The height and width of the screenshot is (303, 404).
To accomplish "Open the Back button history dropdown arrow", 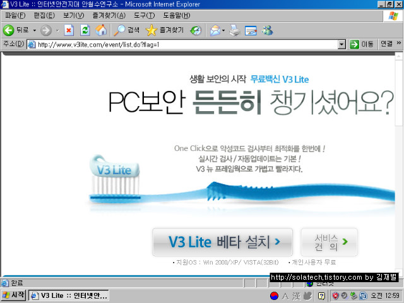I will 35,30.
